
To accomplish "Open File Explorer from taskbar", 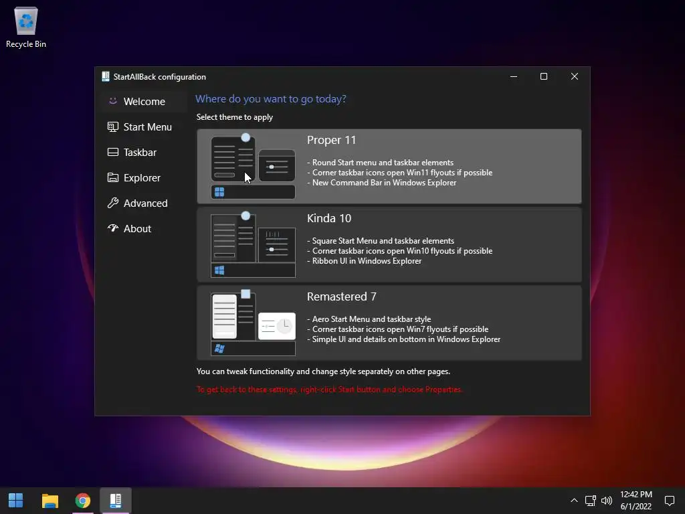I will click(x=50, y=501).
